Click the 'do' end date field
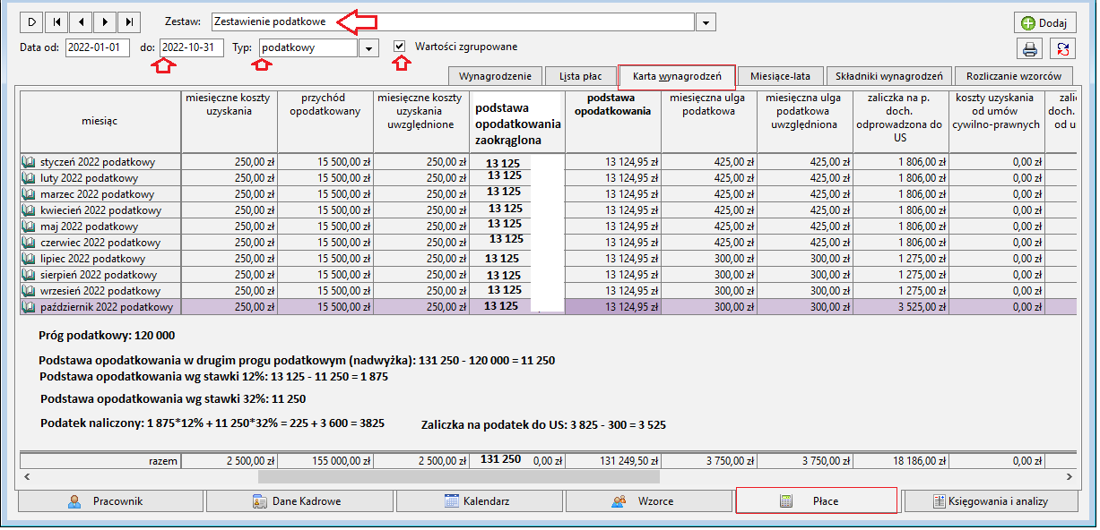Image resolution: width=1100 pixels, height=530 pixels. tap(192, 47)
